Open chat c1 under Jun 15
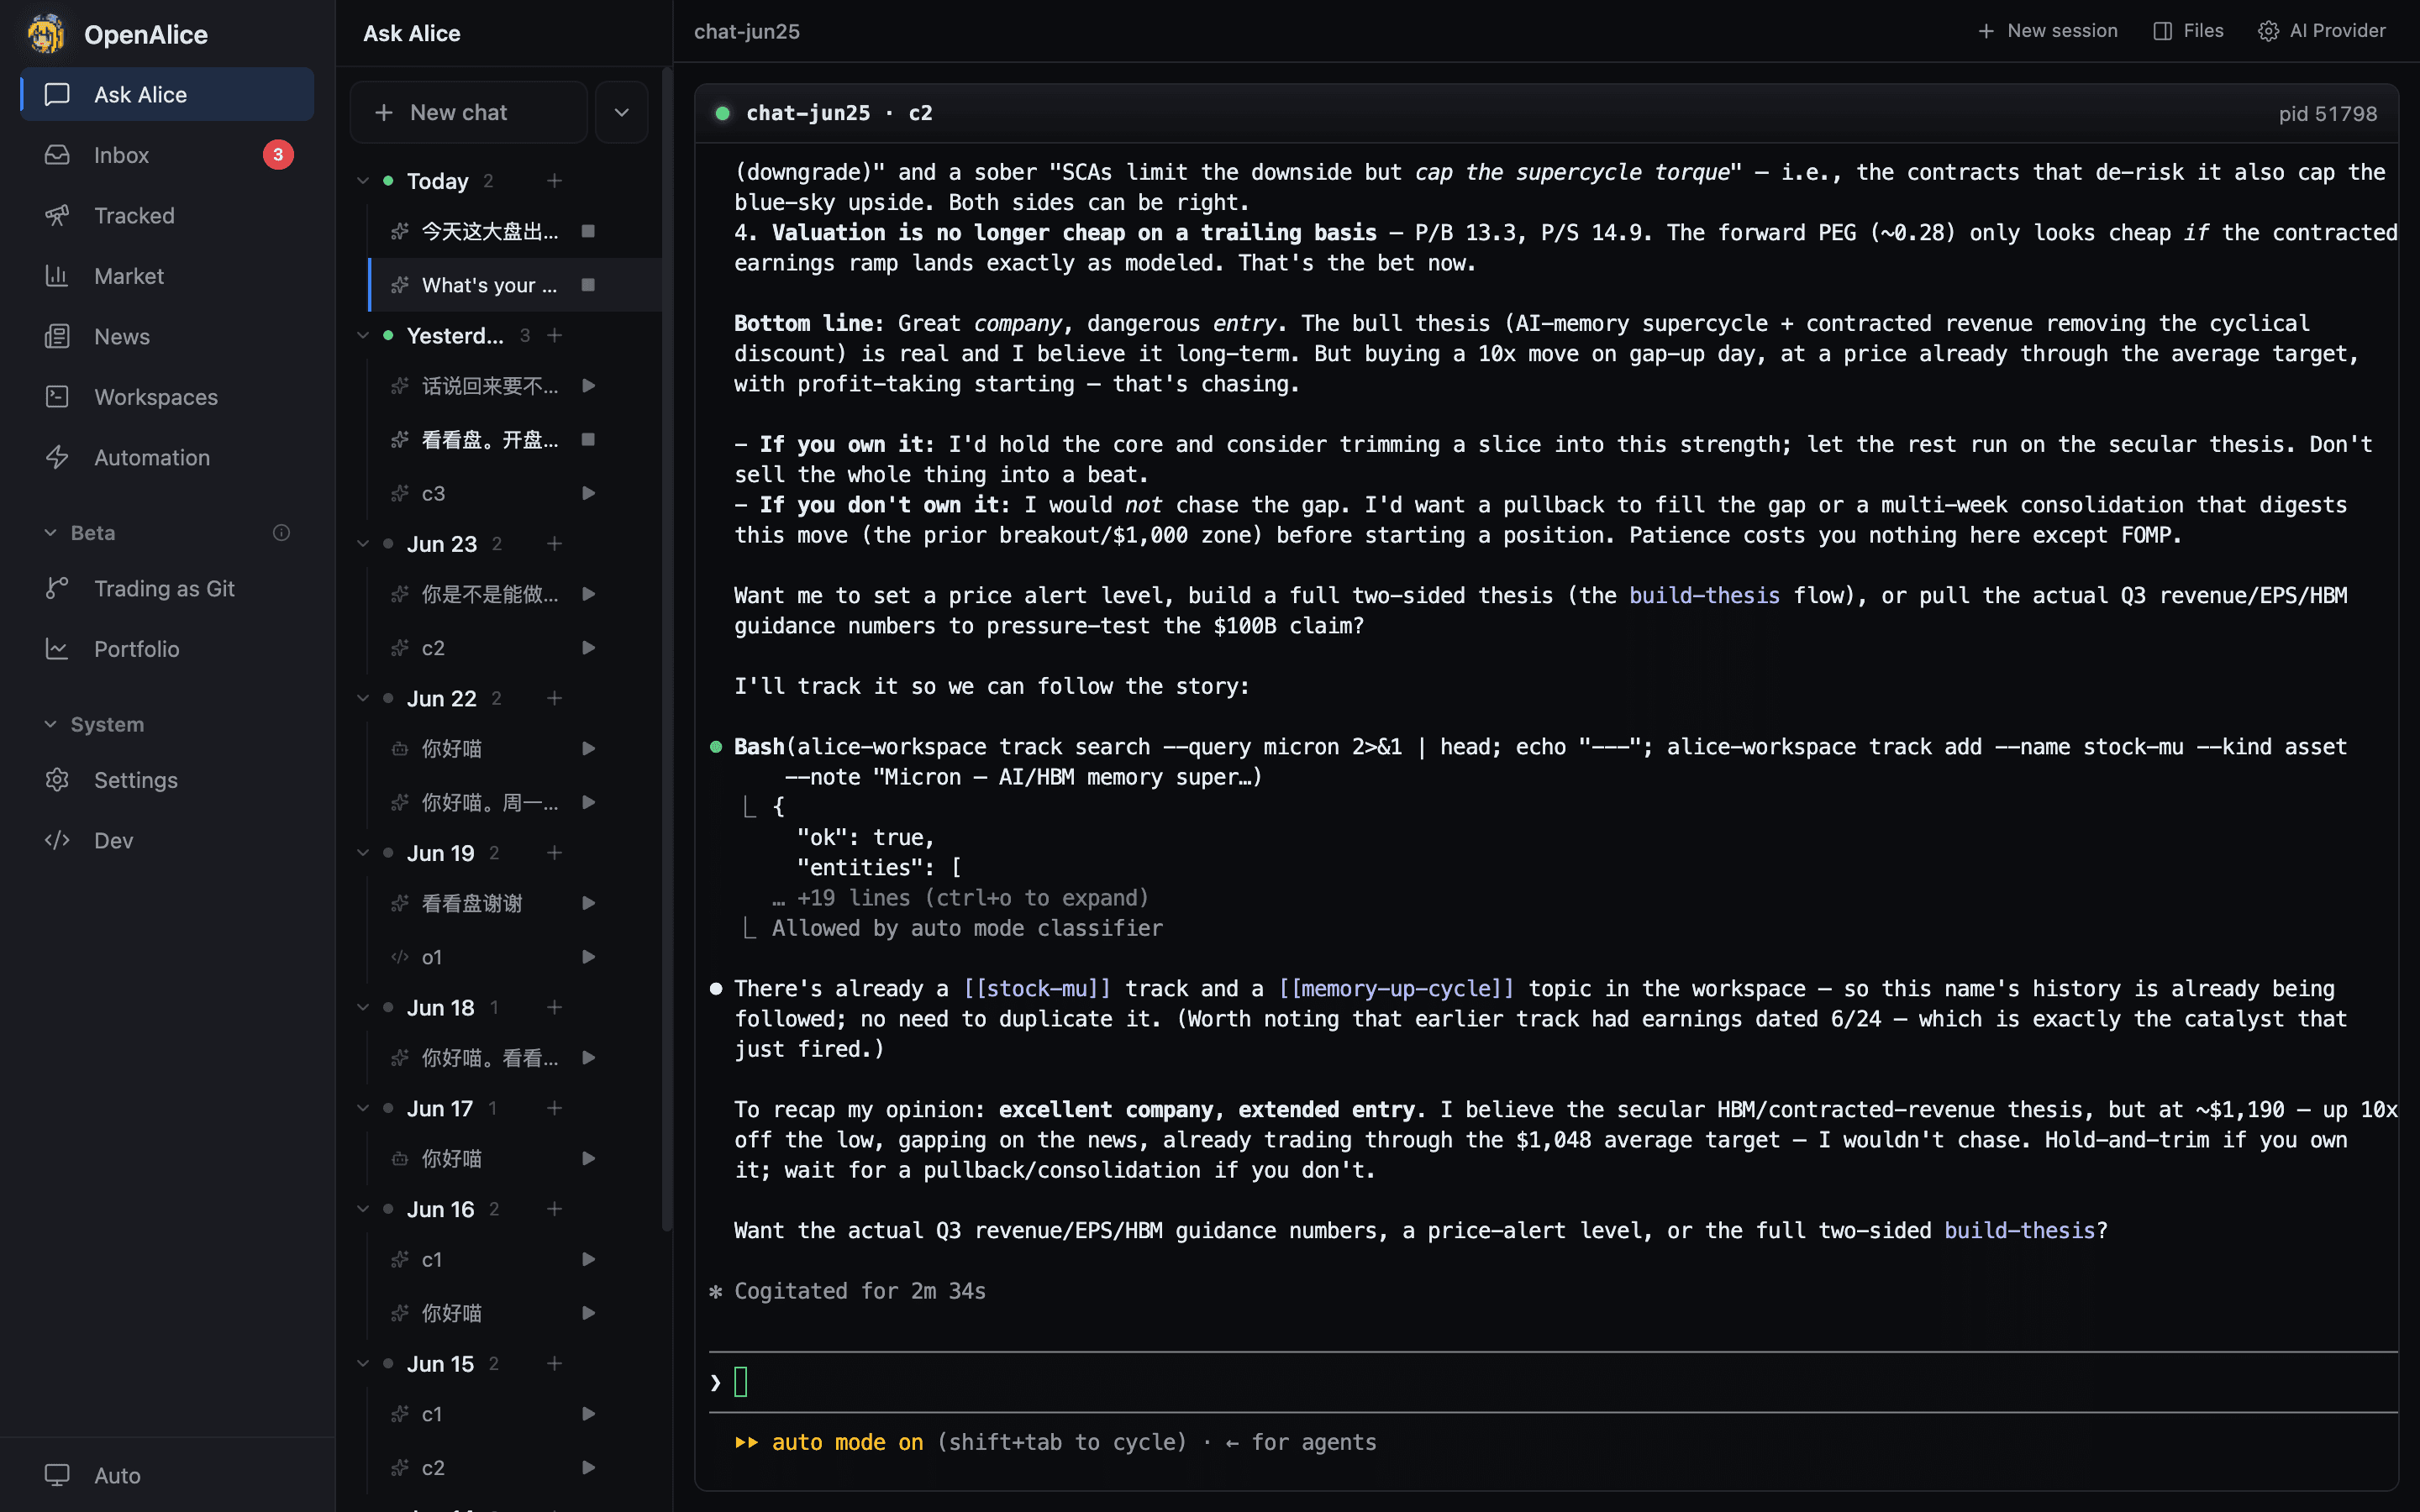Image resolution: width=2420 pixels, height=1512 pixels. click(x=432, y=1414)
